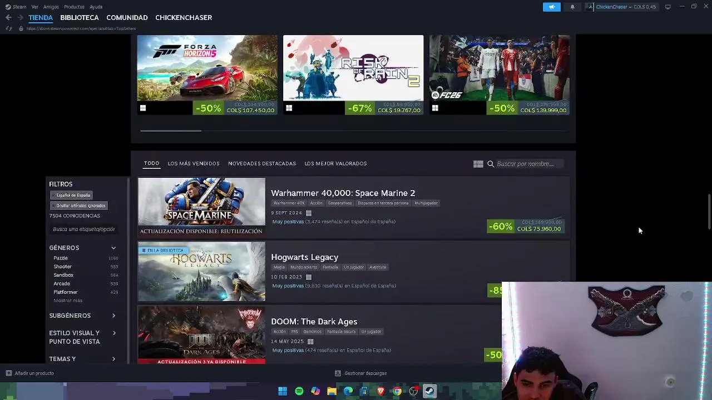Click Gestionar descargas

(x=365, y=373)
